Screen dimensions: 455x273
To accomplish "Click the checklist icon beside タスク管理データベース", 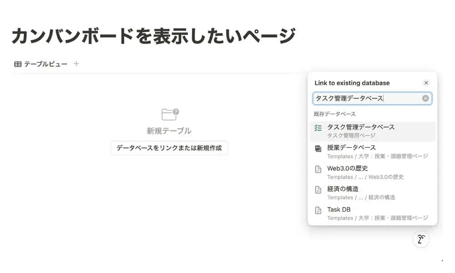I will point(318,128).
